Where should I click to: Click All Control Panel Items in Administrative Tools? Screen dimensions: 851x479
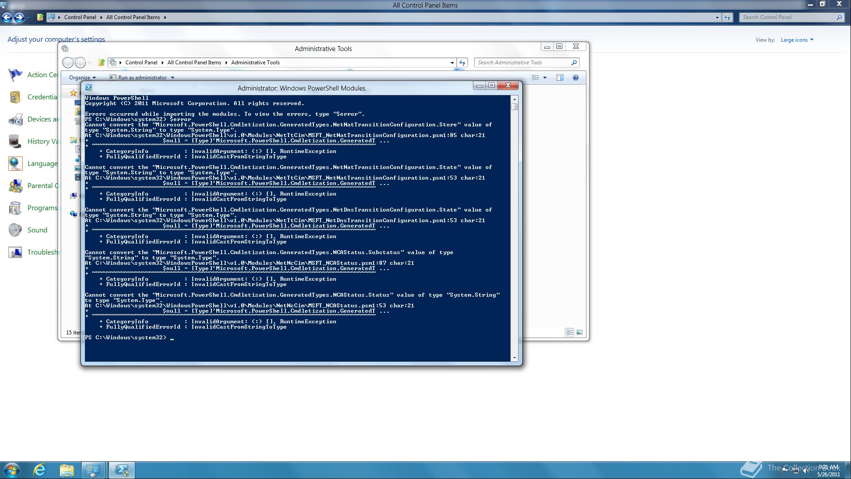tap(194, 63)
